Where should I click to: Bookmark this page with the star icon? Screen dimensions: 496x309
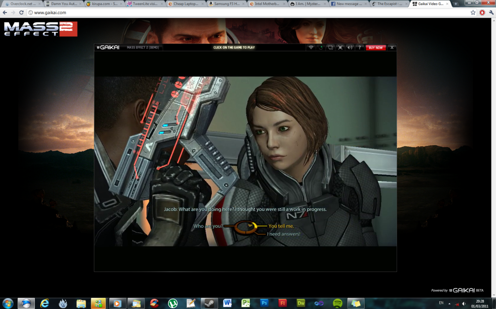point(473,13)
